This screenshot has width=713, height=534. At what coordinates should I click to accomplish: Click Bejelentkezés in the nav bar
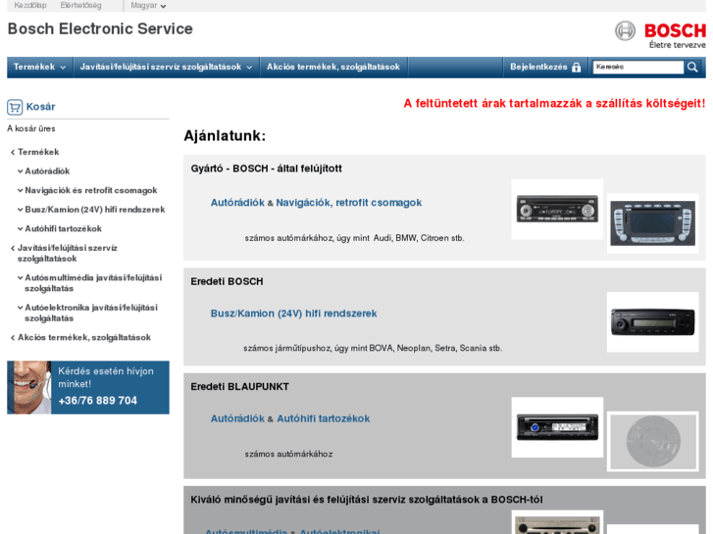pos(538,68)
